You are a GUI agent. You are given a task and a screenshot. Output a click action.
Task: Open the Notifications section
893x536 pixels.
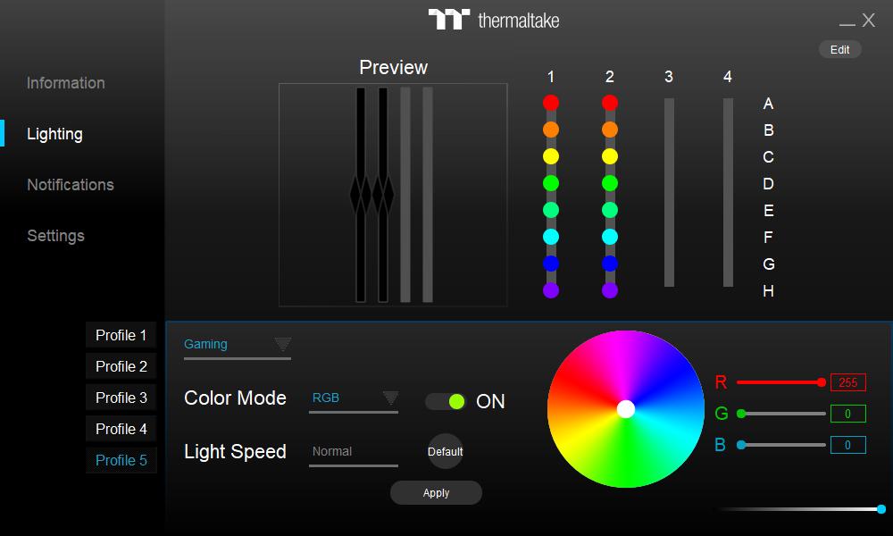[x=70, y=185]
